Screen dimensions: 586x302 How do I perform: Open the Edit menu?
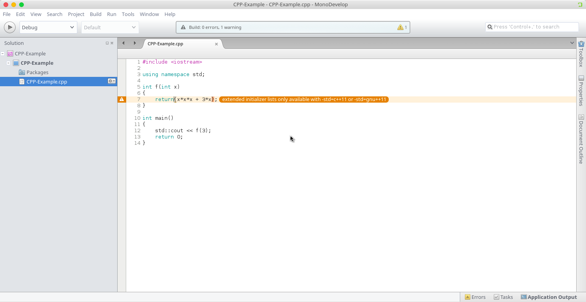[20, 14]
